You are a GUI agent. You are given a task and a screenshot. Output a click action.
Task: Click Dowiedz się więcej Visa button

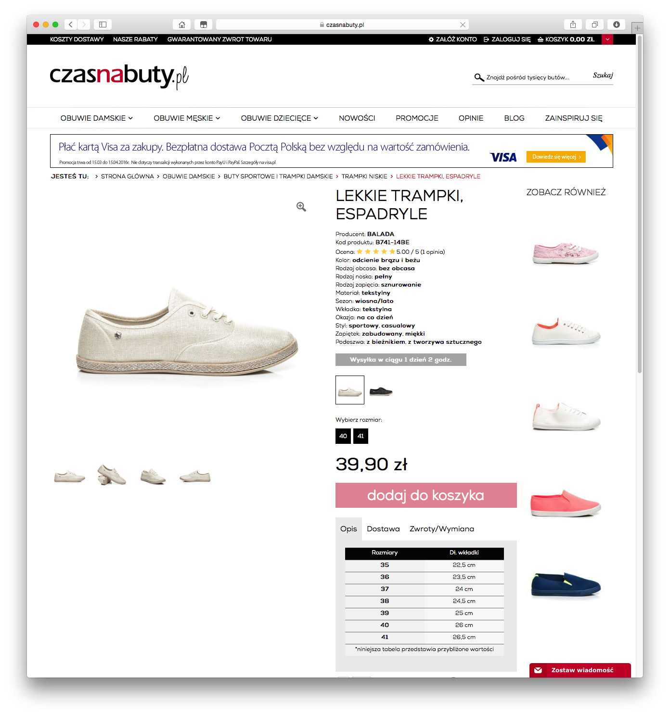click(556, 157)
